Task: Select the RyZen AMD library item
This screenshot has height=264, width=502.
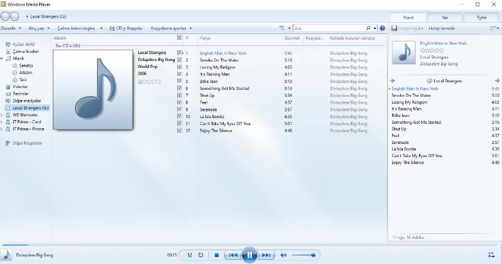Action: tap(23, 44)
